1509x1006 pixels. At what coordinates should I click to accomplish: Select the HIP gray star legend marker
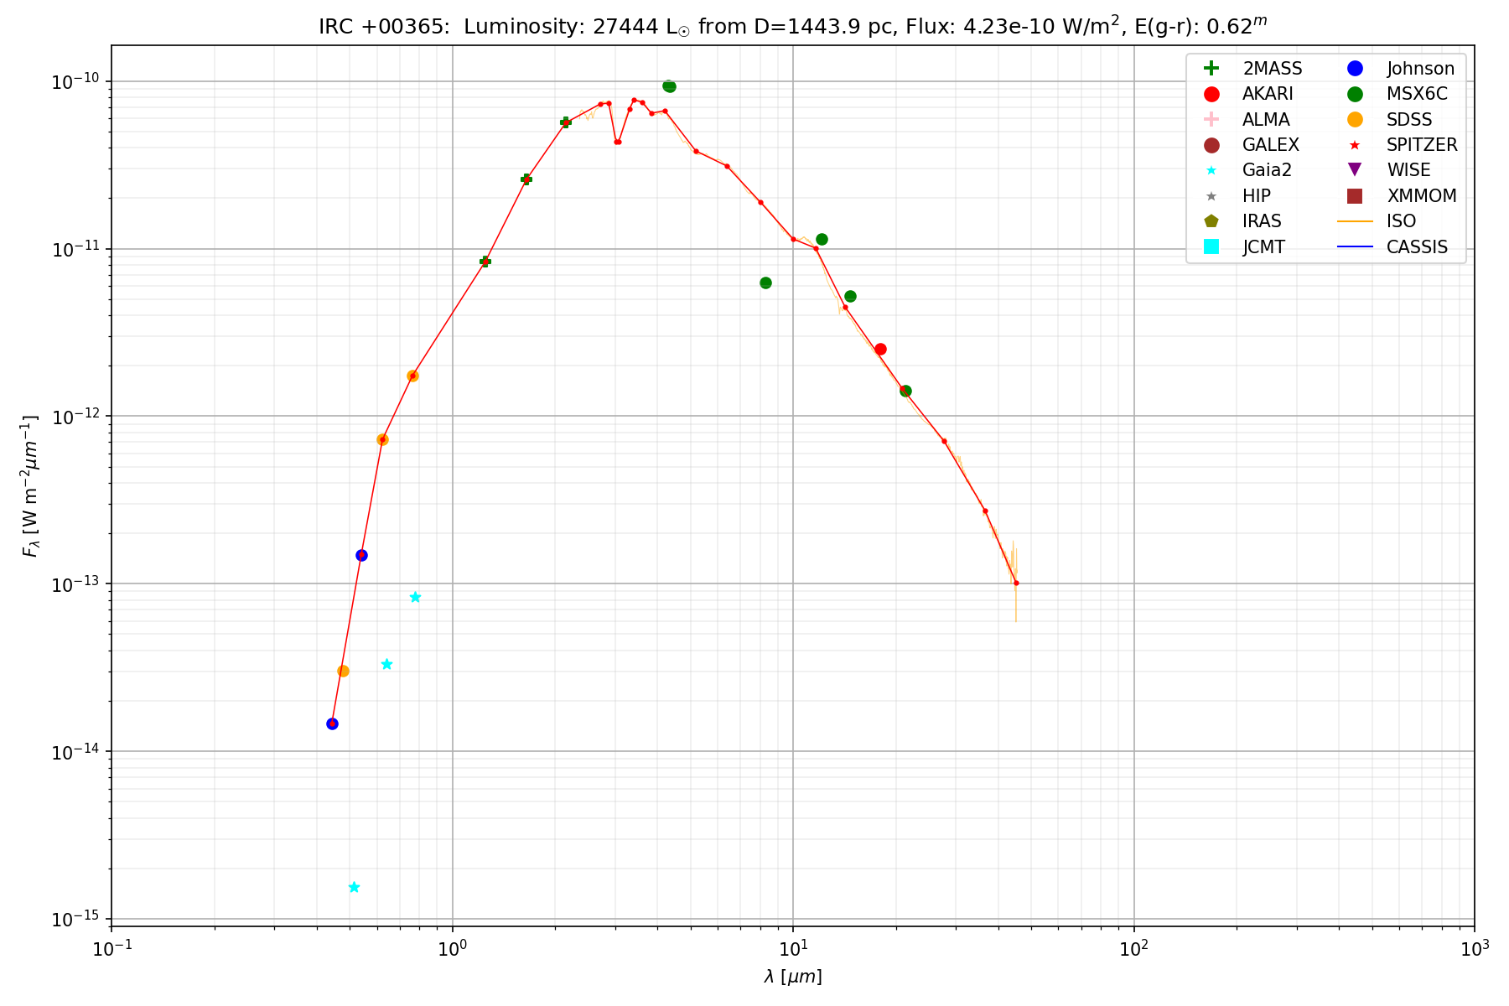1211,196
